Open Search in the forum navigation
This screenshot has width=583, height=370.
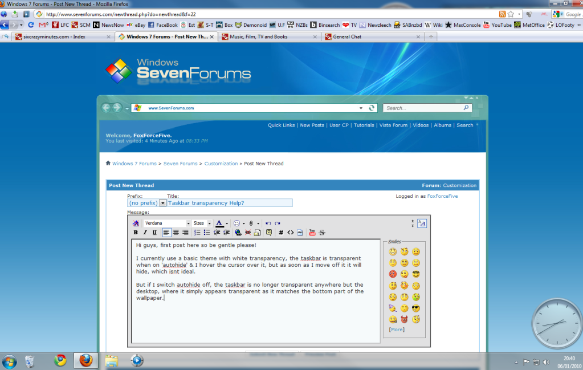(465, 125)
